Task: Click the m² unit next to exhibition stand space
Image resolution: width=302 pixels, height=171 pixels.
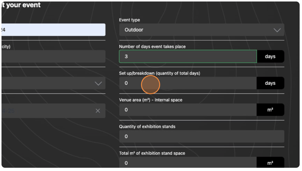Action: [270, 162]
